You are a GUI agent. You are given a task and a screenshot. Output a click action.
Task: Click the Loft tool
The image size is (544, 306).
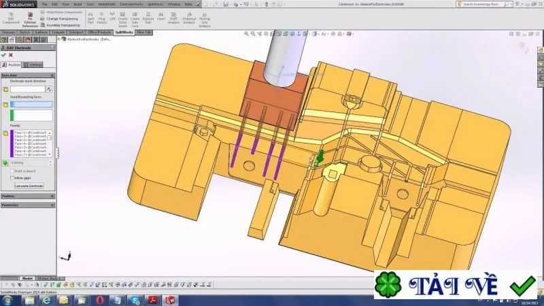(112, 16)
